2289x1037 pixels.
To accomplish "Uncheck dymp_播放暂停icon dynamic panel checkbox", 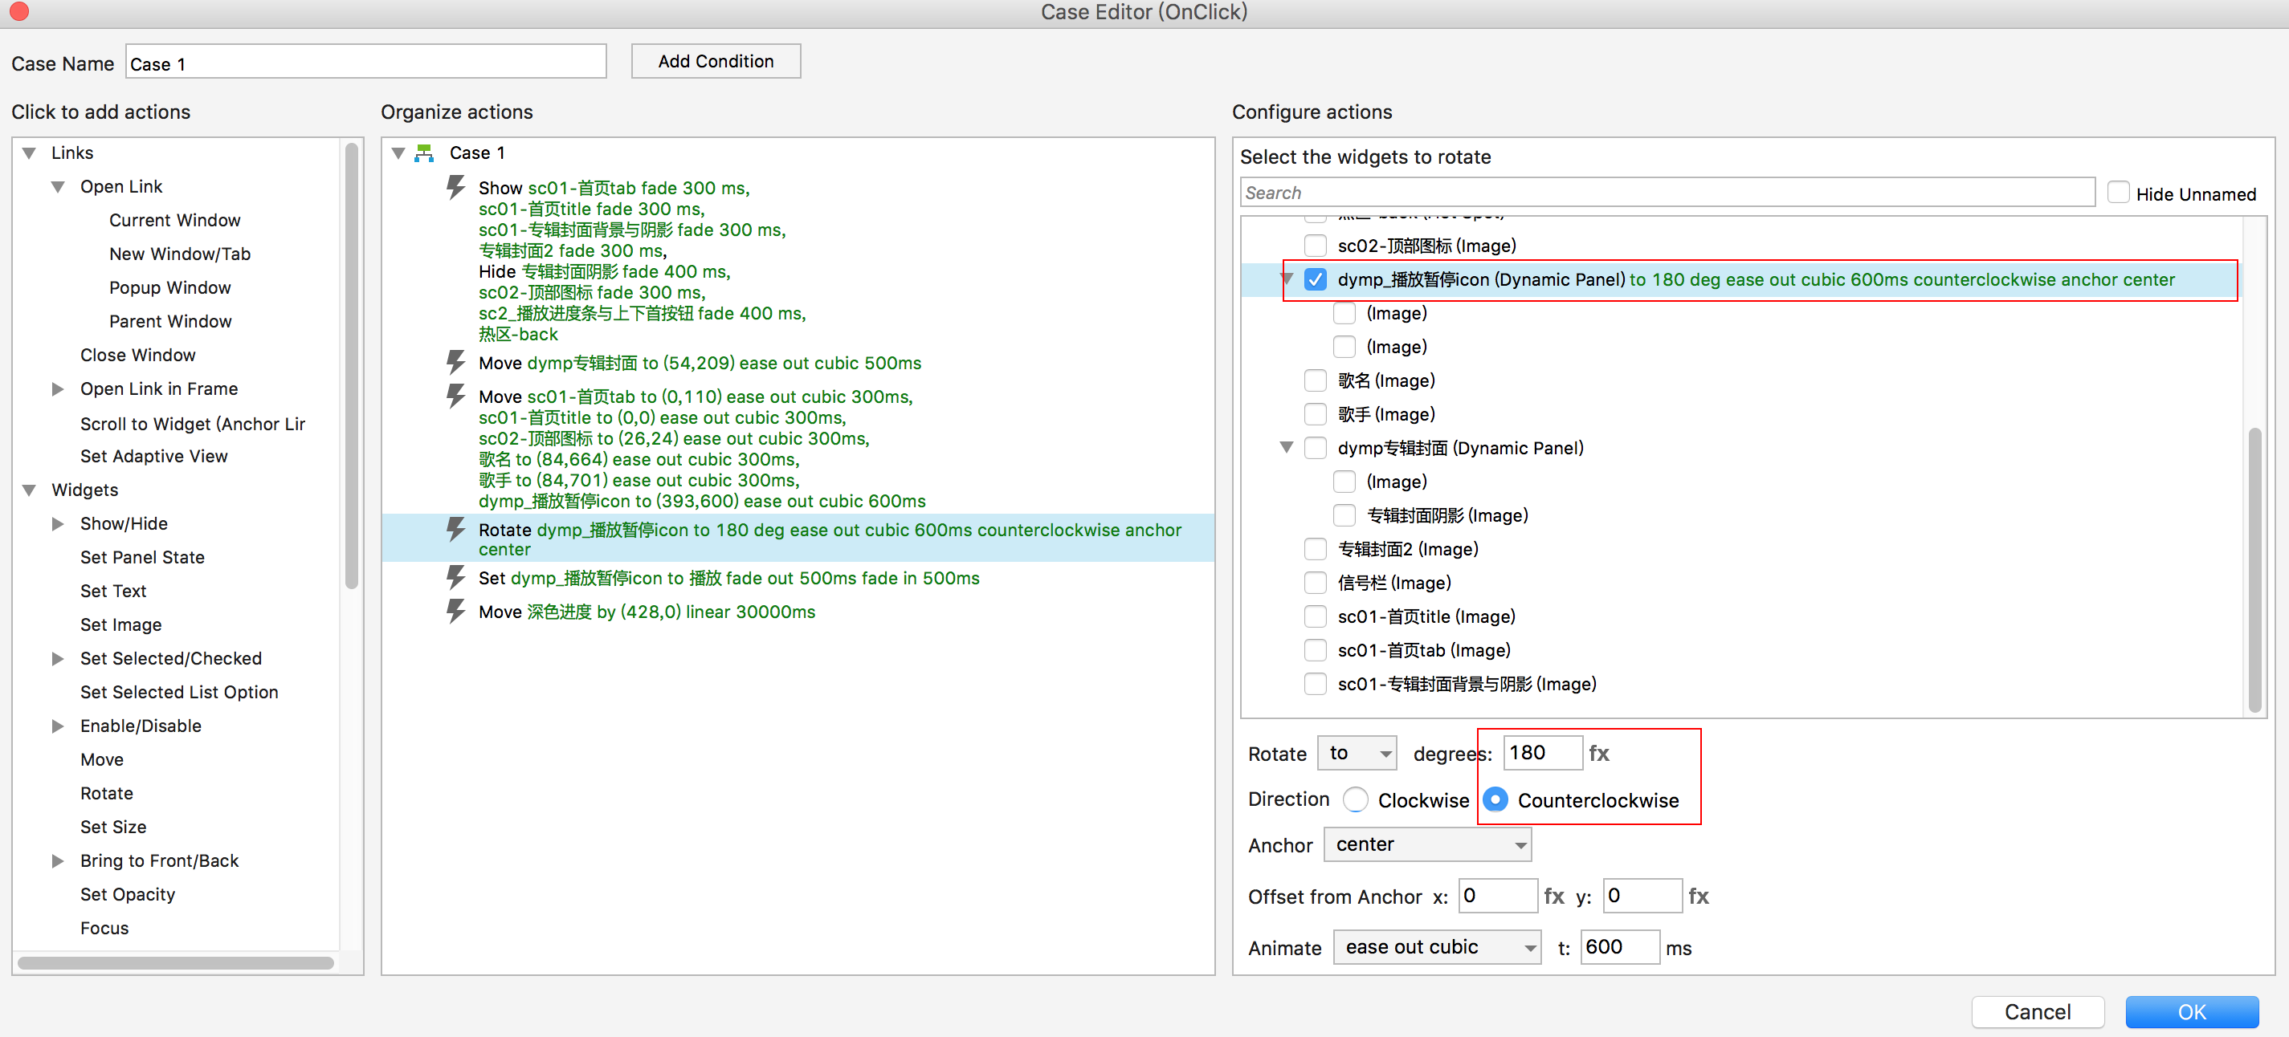I will (1315, 279).
